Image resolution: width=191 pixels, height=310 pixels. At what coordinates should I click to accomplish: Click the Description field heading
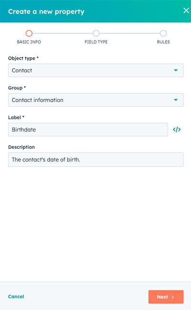click(x=21, y=147)
